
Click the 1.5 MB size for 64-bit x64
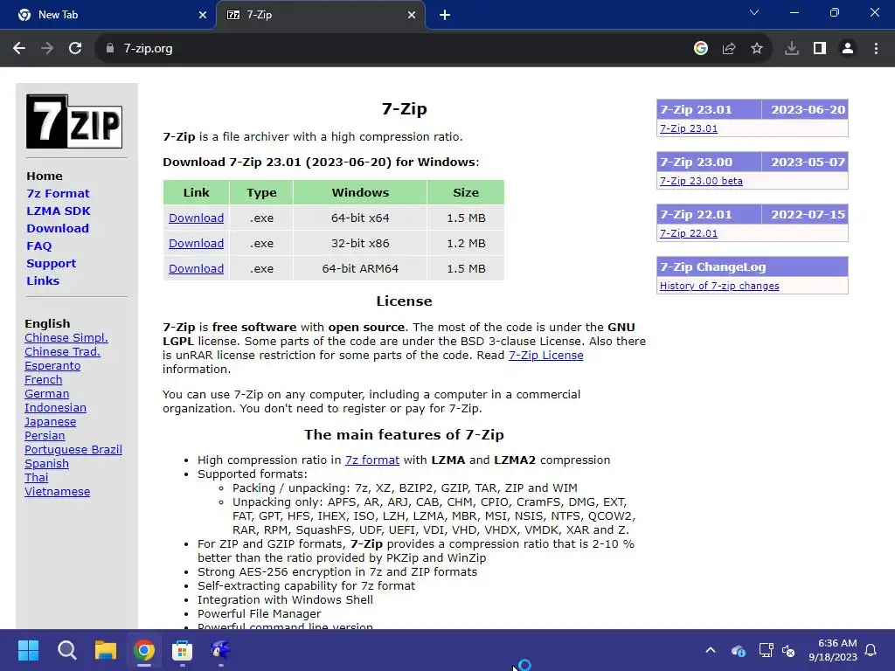point(466,218)
